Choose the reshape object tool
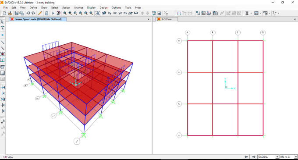Image resolution: width=298 pixels, height=160 pixels. (3, 28)
